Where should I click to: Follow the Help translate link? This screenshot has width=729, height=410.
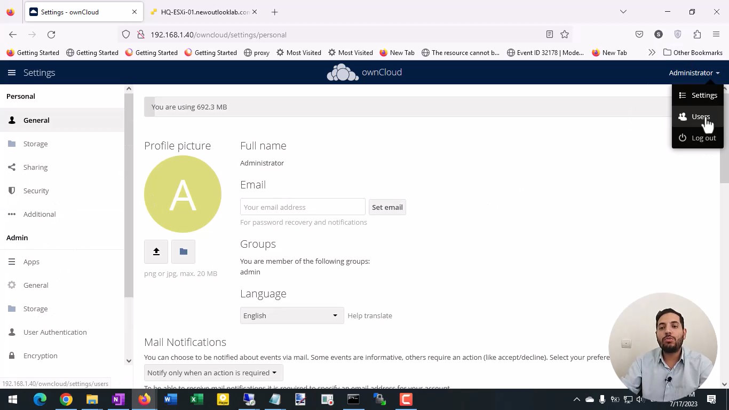tap(370, 316)
